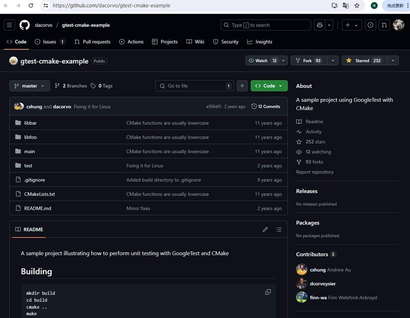Edit the README with the pencil icon
The height and width of the screenshot is (318, 410).
coord(265,229)
